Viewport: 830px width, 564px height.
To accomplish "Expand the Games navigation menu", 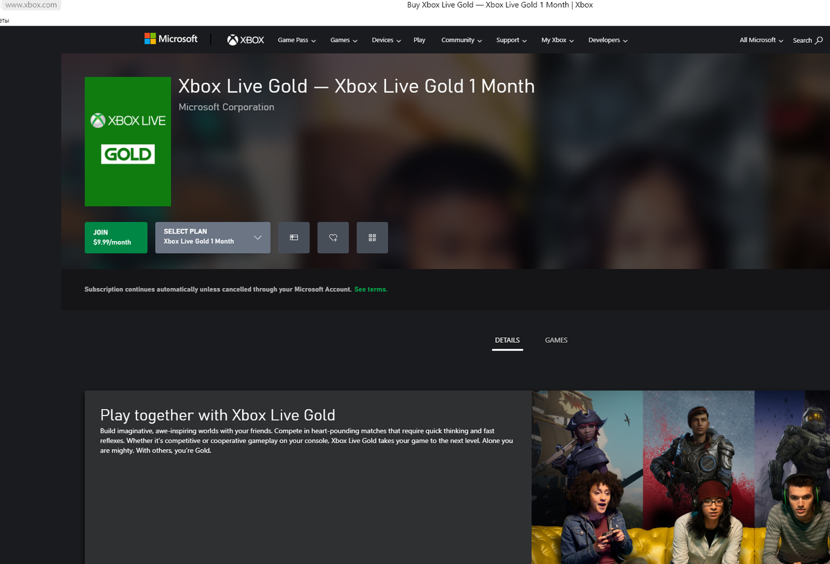I will tap(344, 40).
